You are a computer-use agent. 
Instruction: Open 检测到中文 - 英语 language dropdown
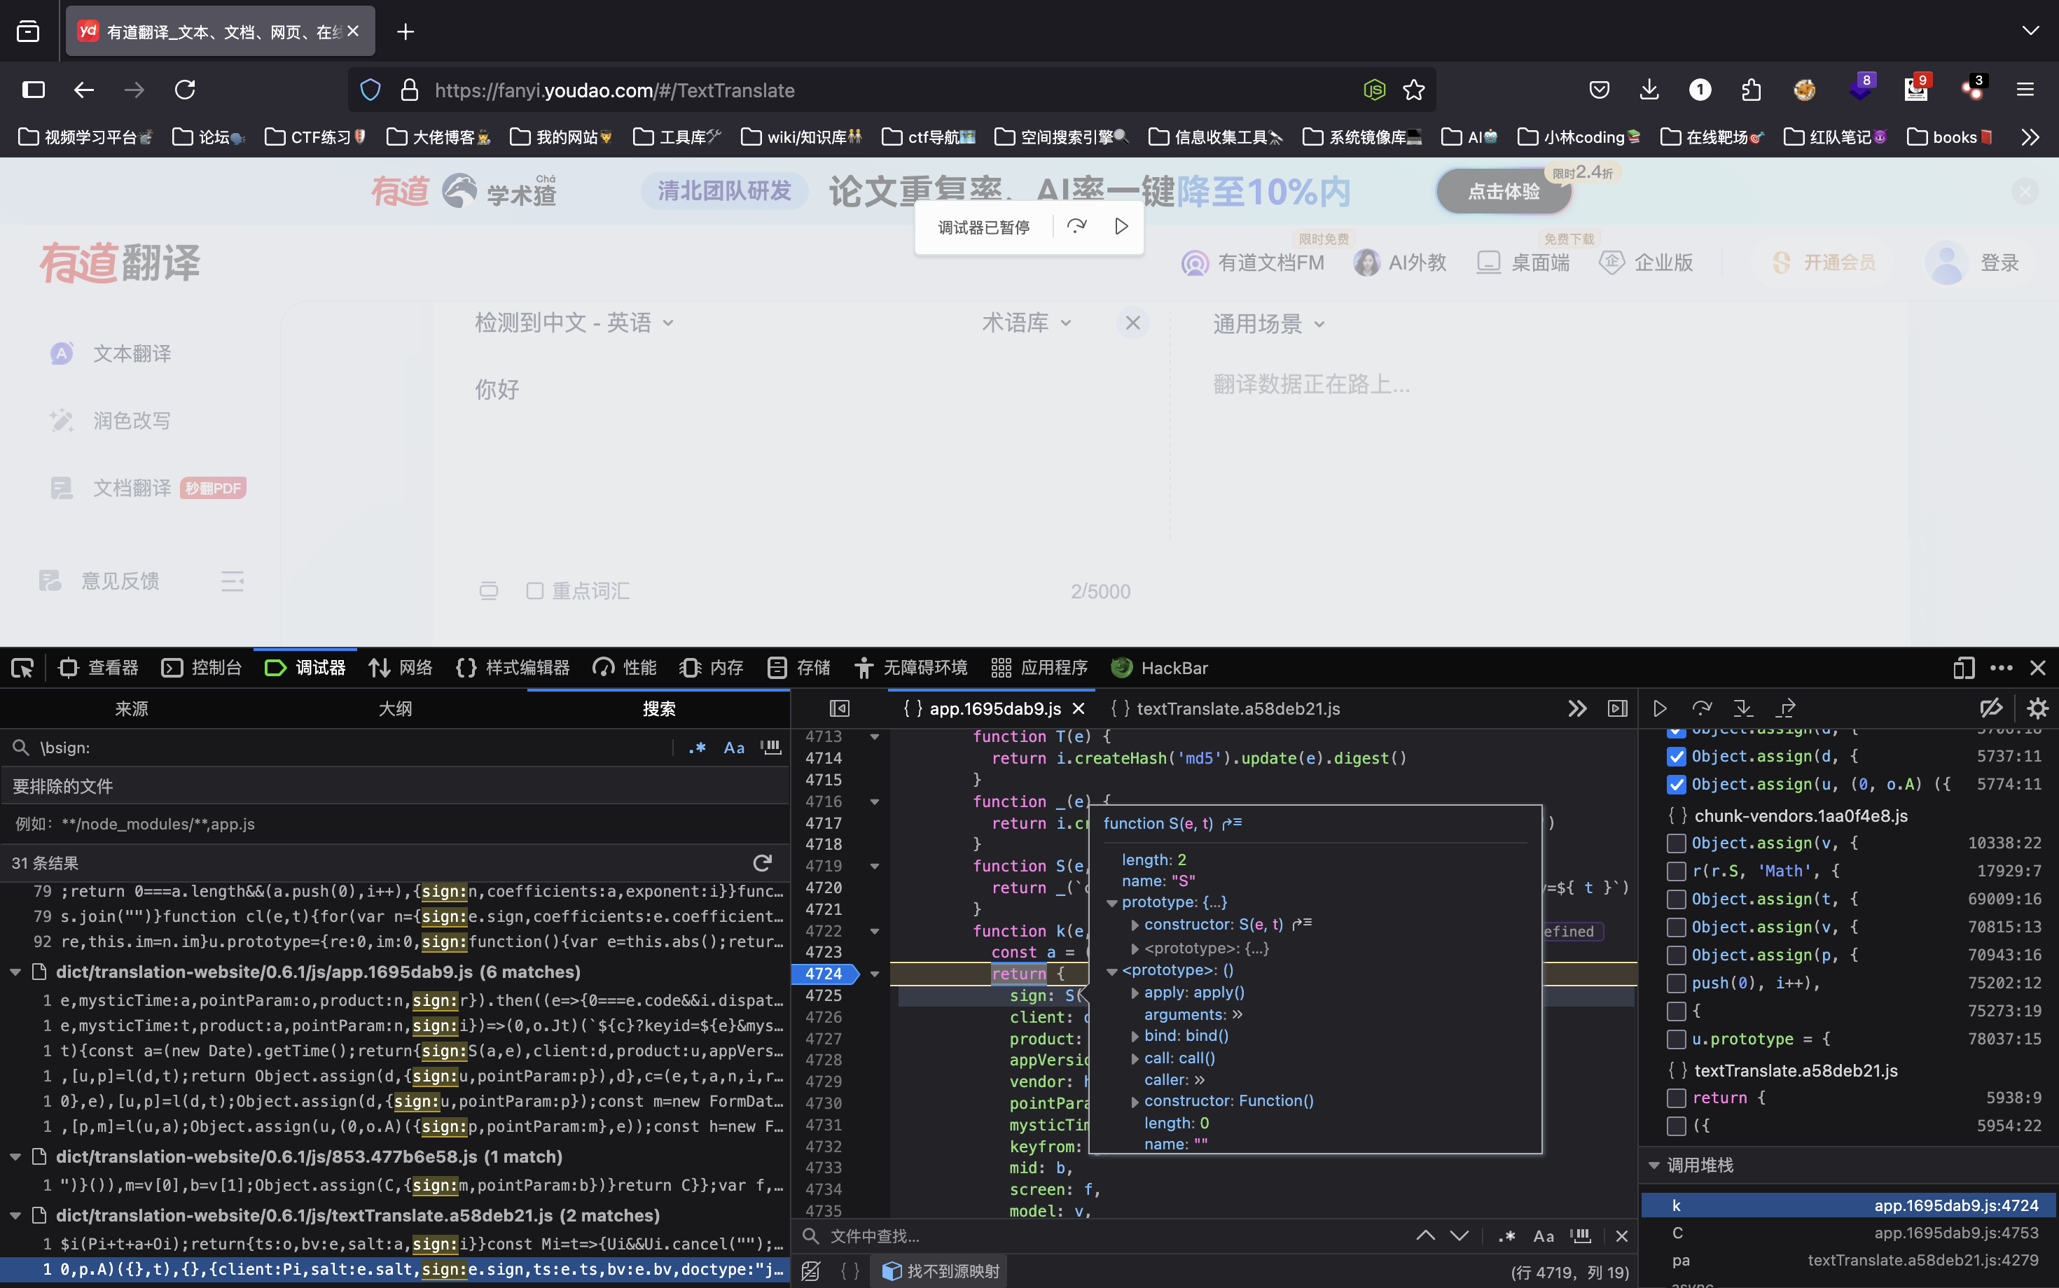coord(574,323)
